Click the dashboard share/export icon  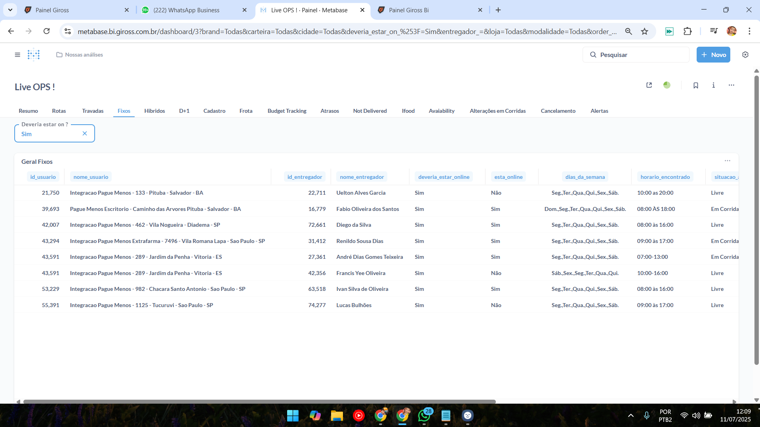(x=649, y=85)
